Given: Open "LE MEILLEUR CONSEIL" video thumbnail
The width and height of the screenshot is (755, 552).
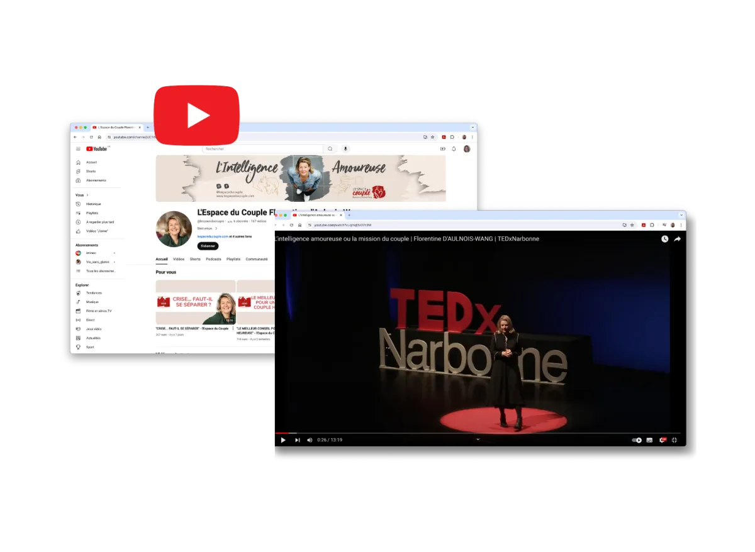Looking at the screenshot, I should click(256, 302).
